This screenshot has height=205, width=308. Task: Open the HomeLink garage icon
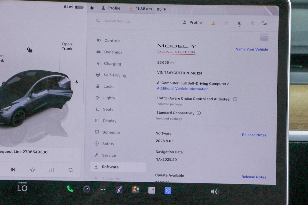(226, 23)
